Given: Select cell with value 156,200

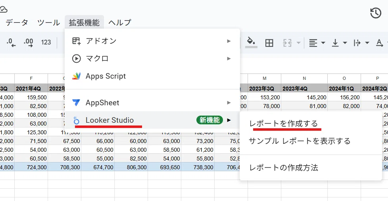Looking at the screenshot, I should click(x=344, y=97).
